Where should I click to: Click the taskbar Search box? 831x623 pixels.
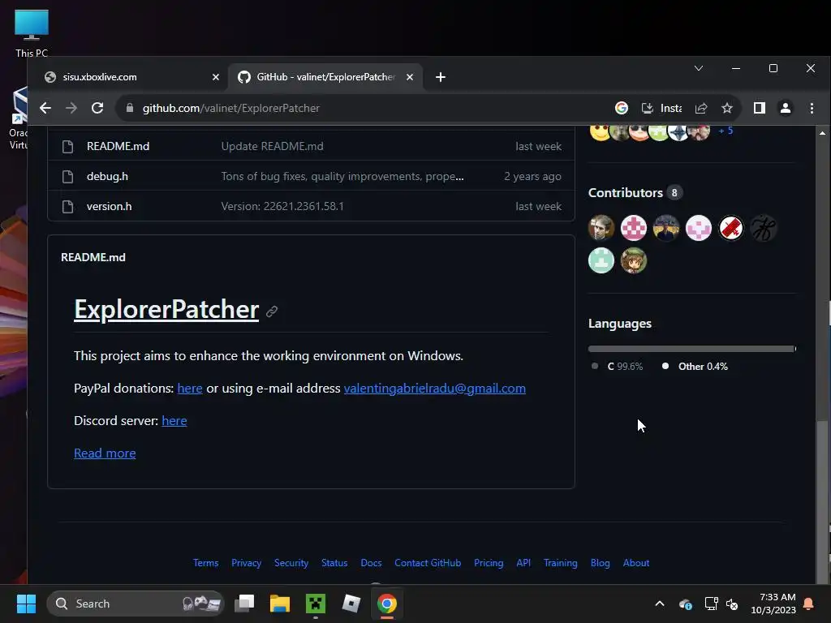tap(136, 604)
